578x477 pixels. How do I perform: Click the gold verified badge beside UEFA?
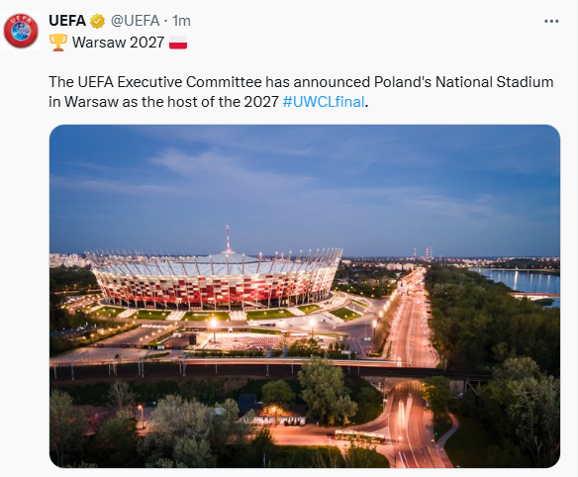point(97,21)
